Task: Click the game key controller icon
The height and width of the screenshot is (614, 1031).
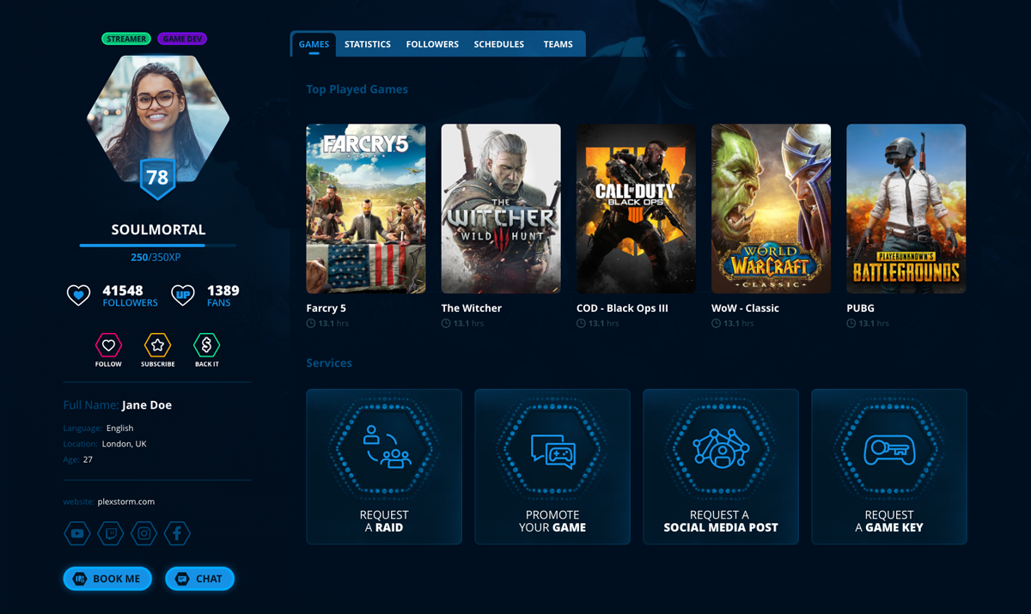Action: [x=889, y=449]
